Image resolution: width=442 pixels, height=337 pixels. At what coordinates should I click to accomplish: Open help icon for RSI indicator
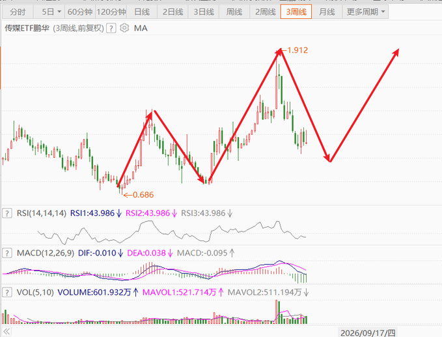pyautogui.click(x=7, y=213)
